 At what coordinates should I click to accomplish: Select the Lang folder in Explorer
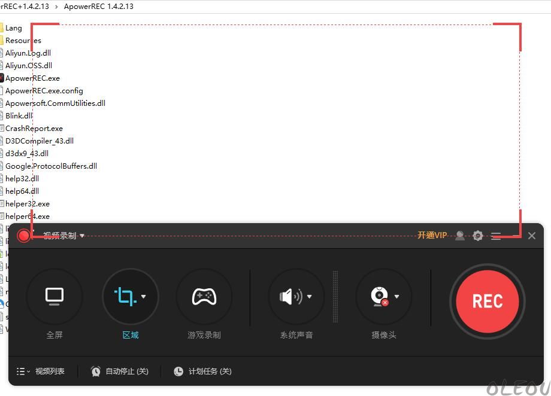click(13, 28)
